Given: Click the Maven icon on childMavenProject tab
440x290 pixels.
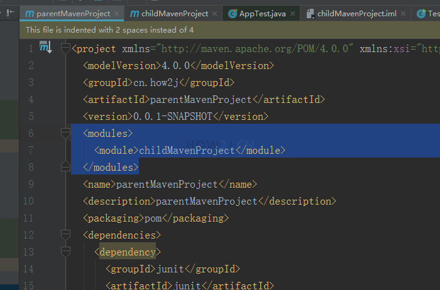Looking at the screenshot, I should [135, 13].
